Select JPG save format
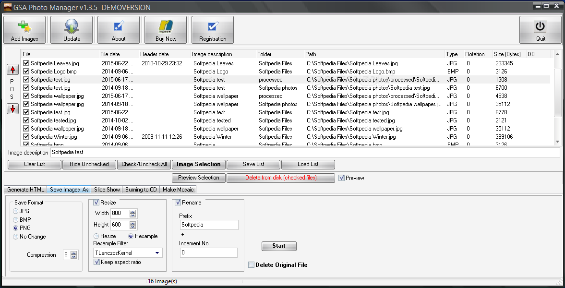This screenshot has width=565, height=288. point(15,211)
